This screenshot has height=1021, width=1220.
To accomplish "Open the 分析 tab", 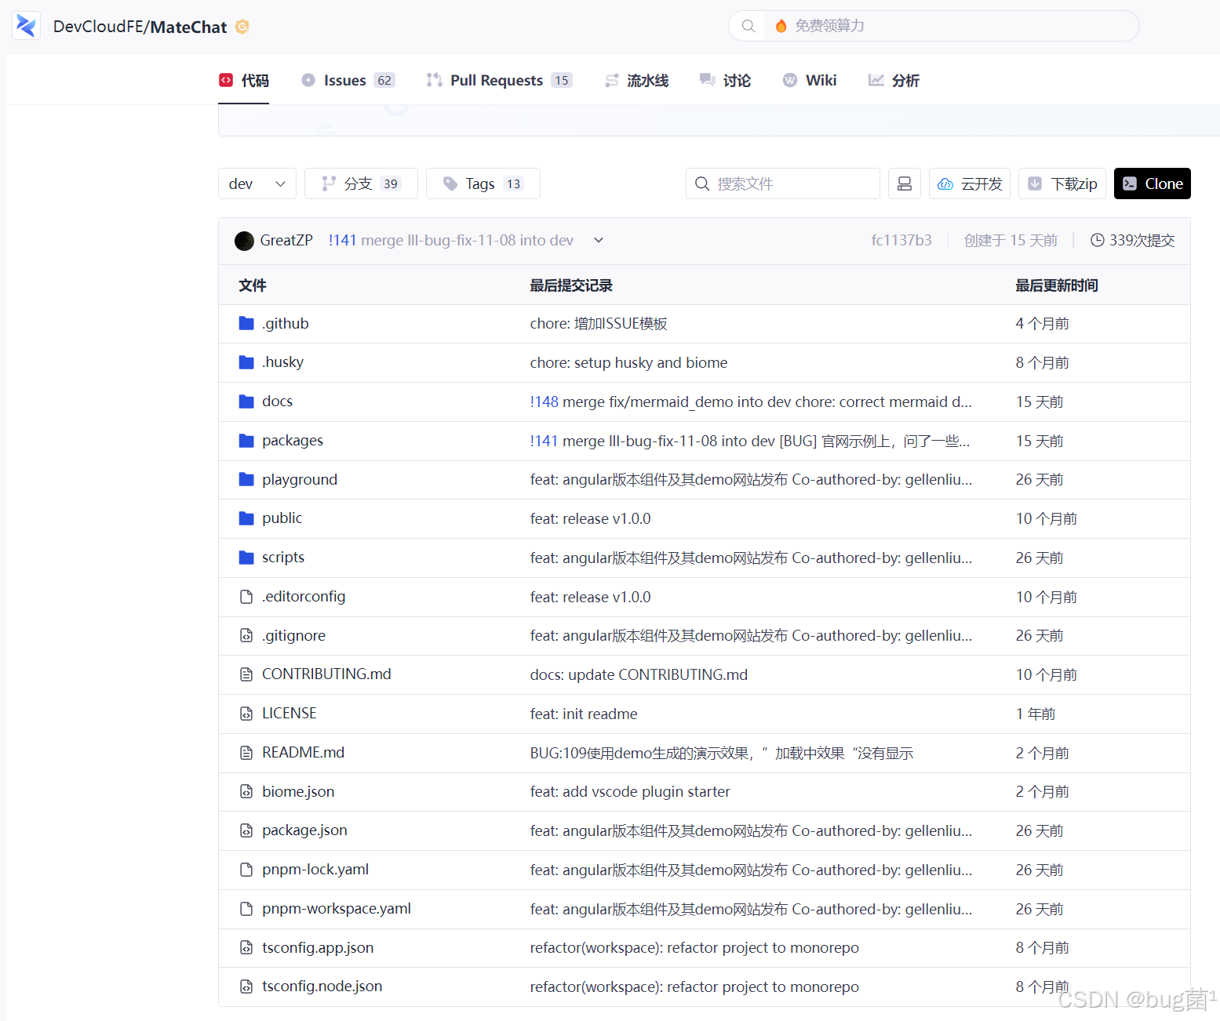I will [894, 80].
